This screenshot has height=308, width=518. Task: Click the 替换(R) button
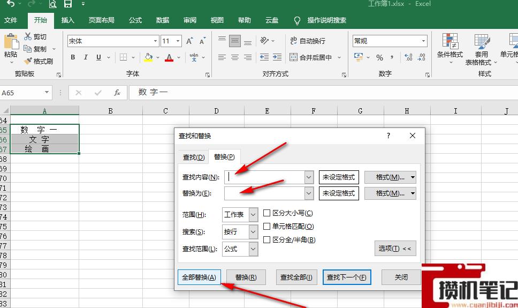coord(246,277)
